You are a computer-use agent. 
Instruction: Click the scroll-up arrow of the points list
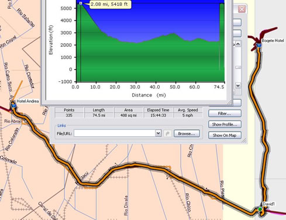point(238,44)
